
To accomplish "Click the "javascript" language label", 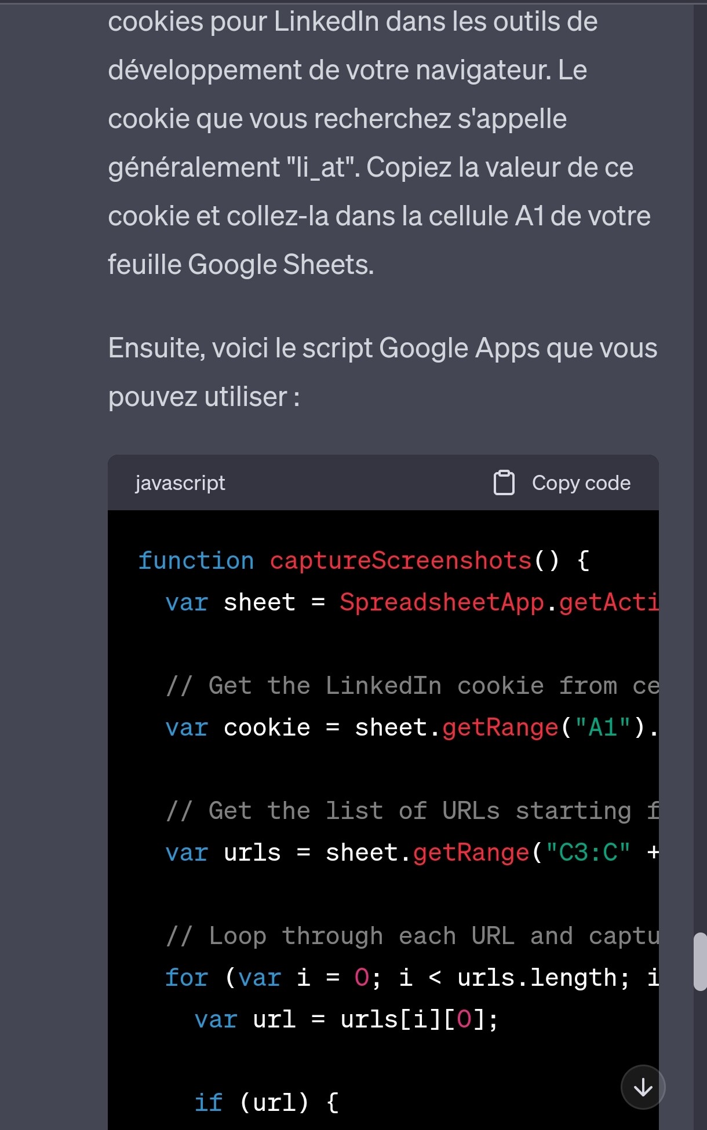I will 180,483.
